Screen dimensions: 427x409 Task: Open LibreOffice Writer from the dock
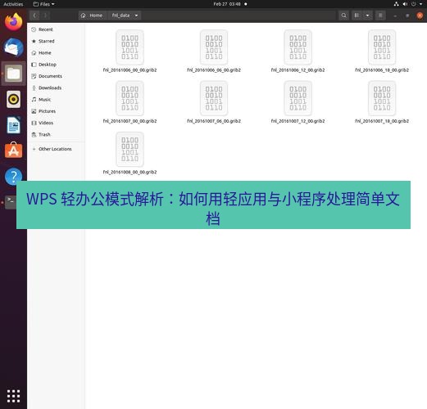(13, 125)
